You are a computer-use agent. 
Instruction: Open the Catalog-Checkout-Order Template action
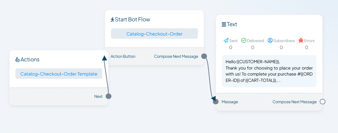(x=59, y=74)
